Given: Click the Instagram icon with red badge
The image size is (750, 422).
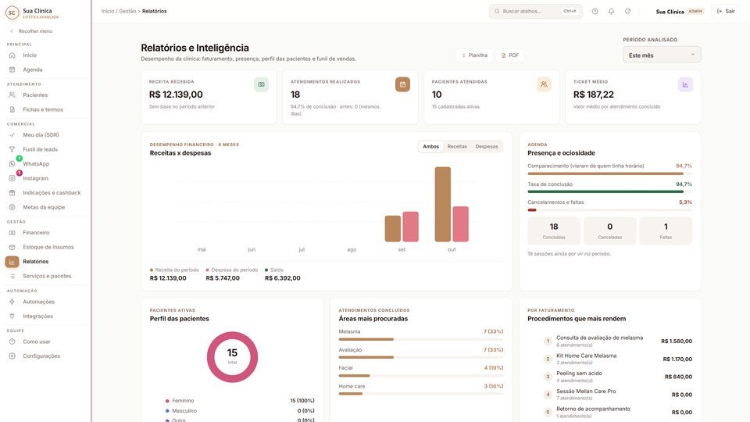Looking at the screenshot, I should [12, 178].
